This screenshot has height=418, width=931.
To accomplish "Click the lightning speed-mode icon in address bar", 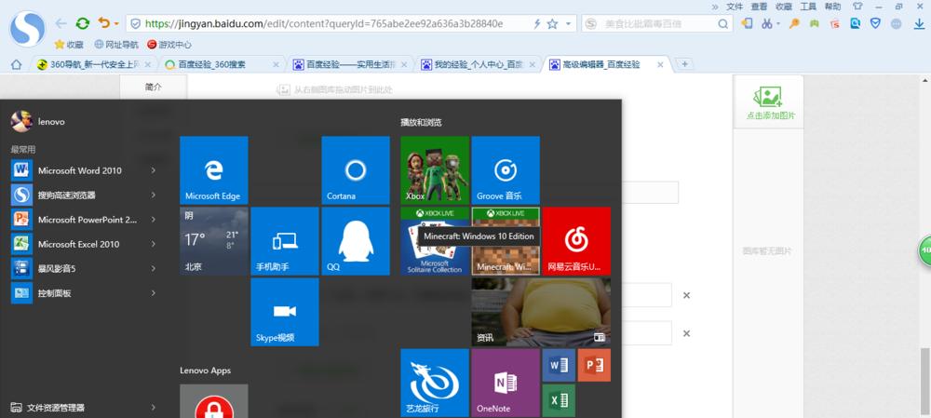I will pyautogui.click(x=537, y=24).
